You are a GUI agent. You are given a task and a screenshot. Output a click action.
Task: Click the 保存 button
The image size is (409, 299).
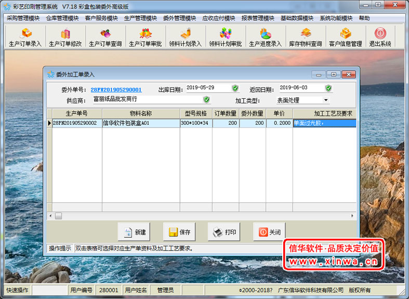point(179,232)
